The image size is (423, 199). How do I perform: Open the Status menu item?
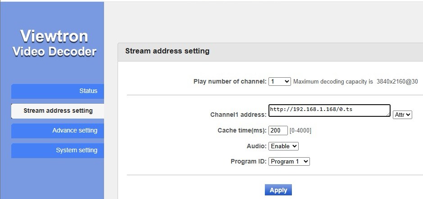coord(58,91)
